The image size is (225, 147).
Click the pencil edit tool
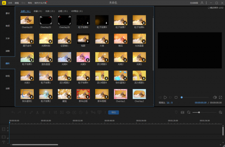pos(31,112)
